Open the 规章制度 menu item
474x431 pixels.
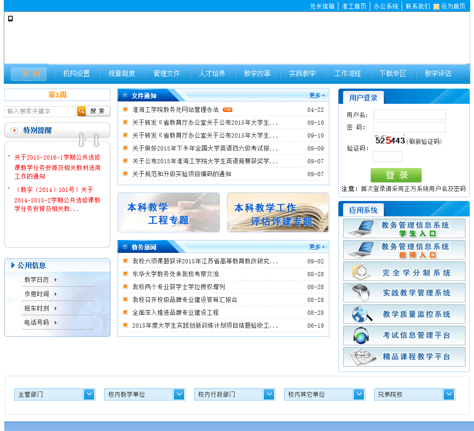121,73
